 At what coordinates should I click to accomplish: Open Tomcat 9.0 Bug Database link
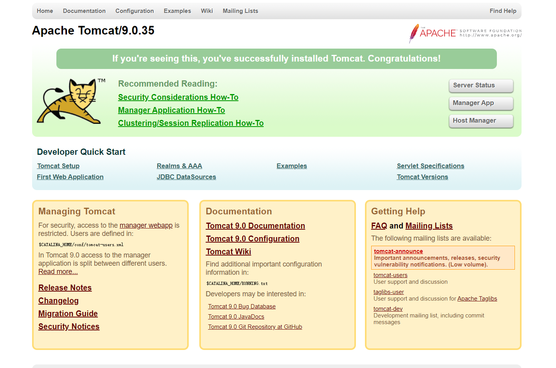(x=242, y=306)
